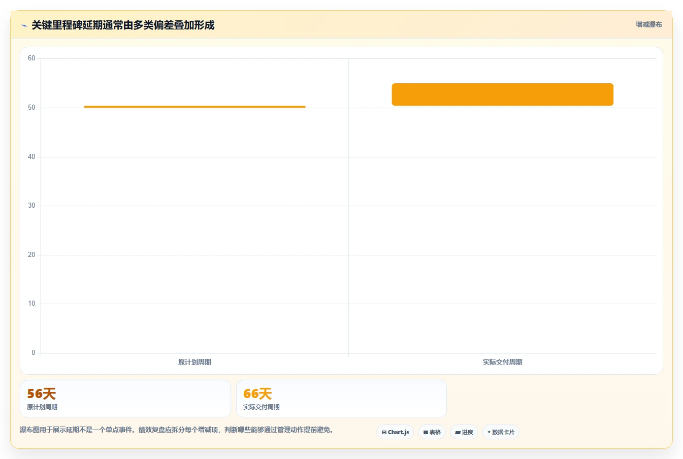
Task: Click the lightning icon beside the title
Action: point(24,25)
